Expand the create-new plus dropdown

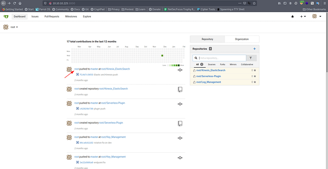303,16
